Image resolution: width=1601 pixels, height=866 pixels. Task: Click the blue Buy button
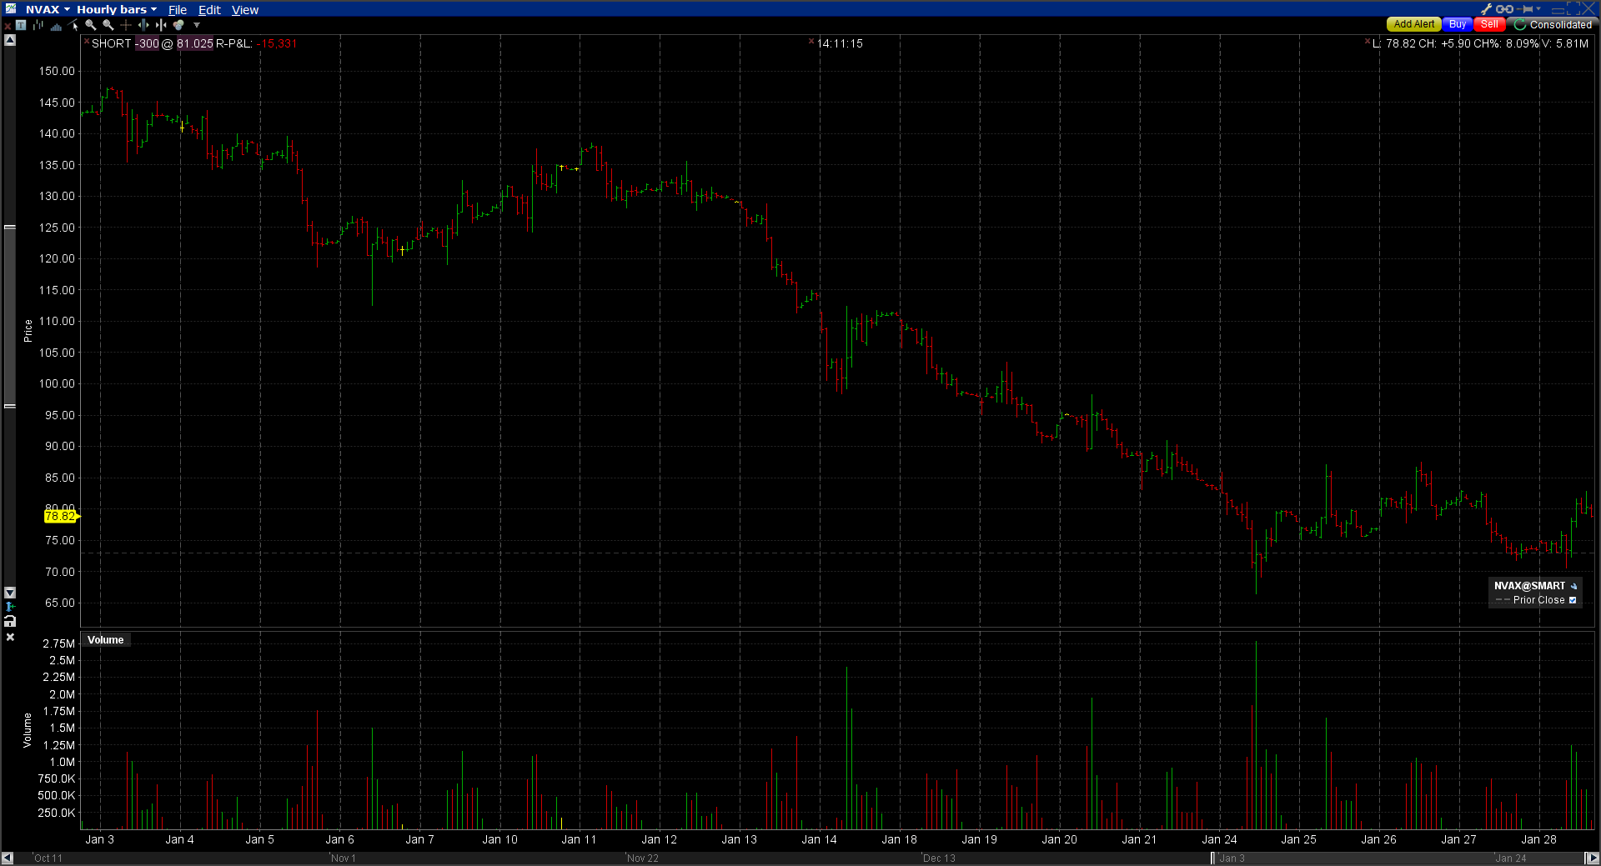(1458, 24)
